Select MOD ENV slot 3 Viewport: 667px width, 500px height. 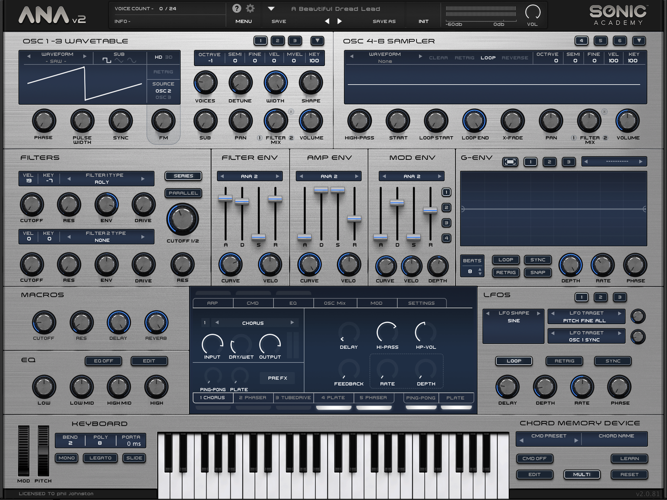[x=446, y=223]
